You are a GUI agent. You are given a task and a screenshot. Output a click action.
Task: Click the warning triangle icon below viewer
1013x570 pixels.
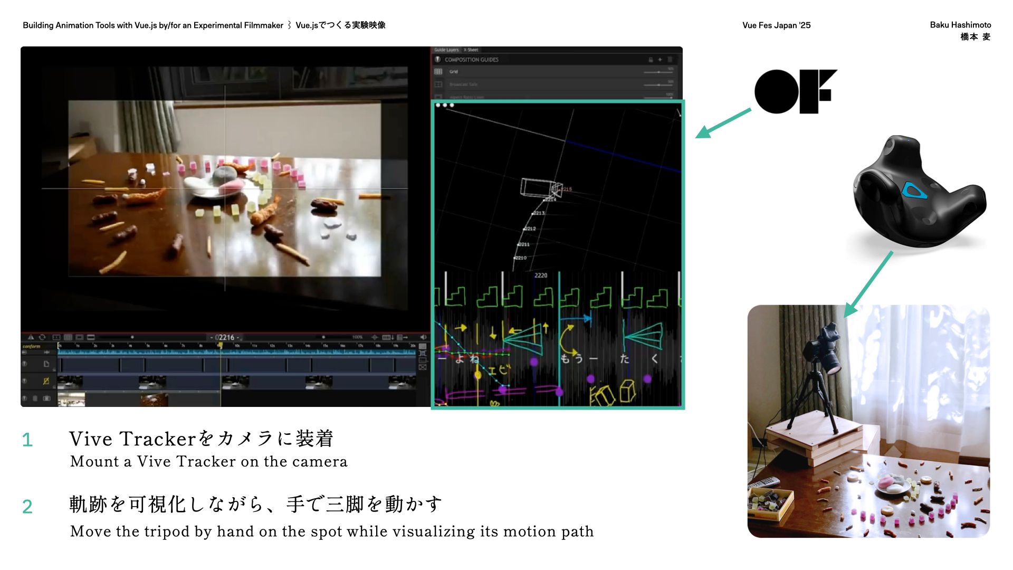click(31, 337)
